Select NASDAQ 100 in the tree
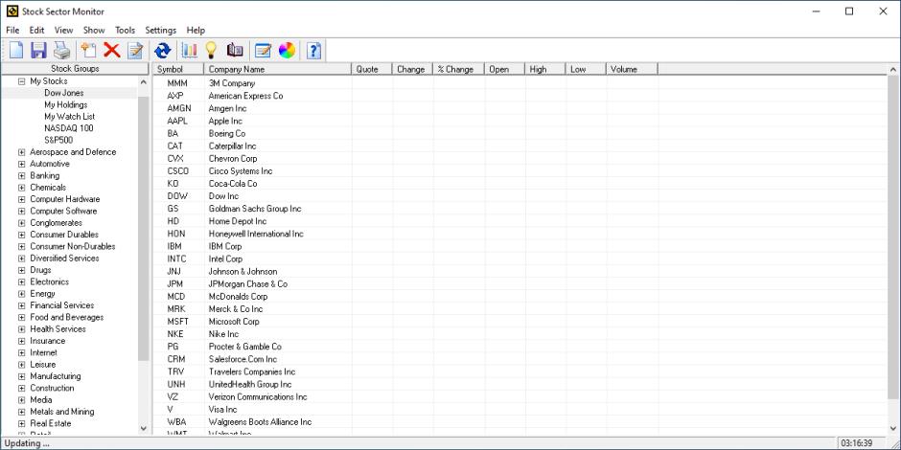Image resolution: width=901 pixels, height=450 pixels. (68, 128)
